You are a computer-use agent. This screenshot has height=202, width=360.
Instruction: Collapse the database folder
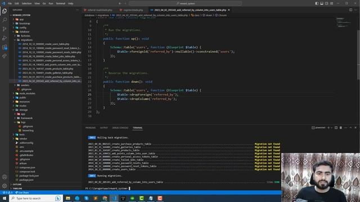click(24, 31)
